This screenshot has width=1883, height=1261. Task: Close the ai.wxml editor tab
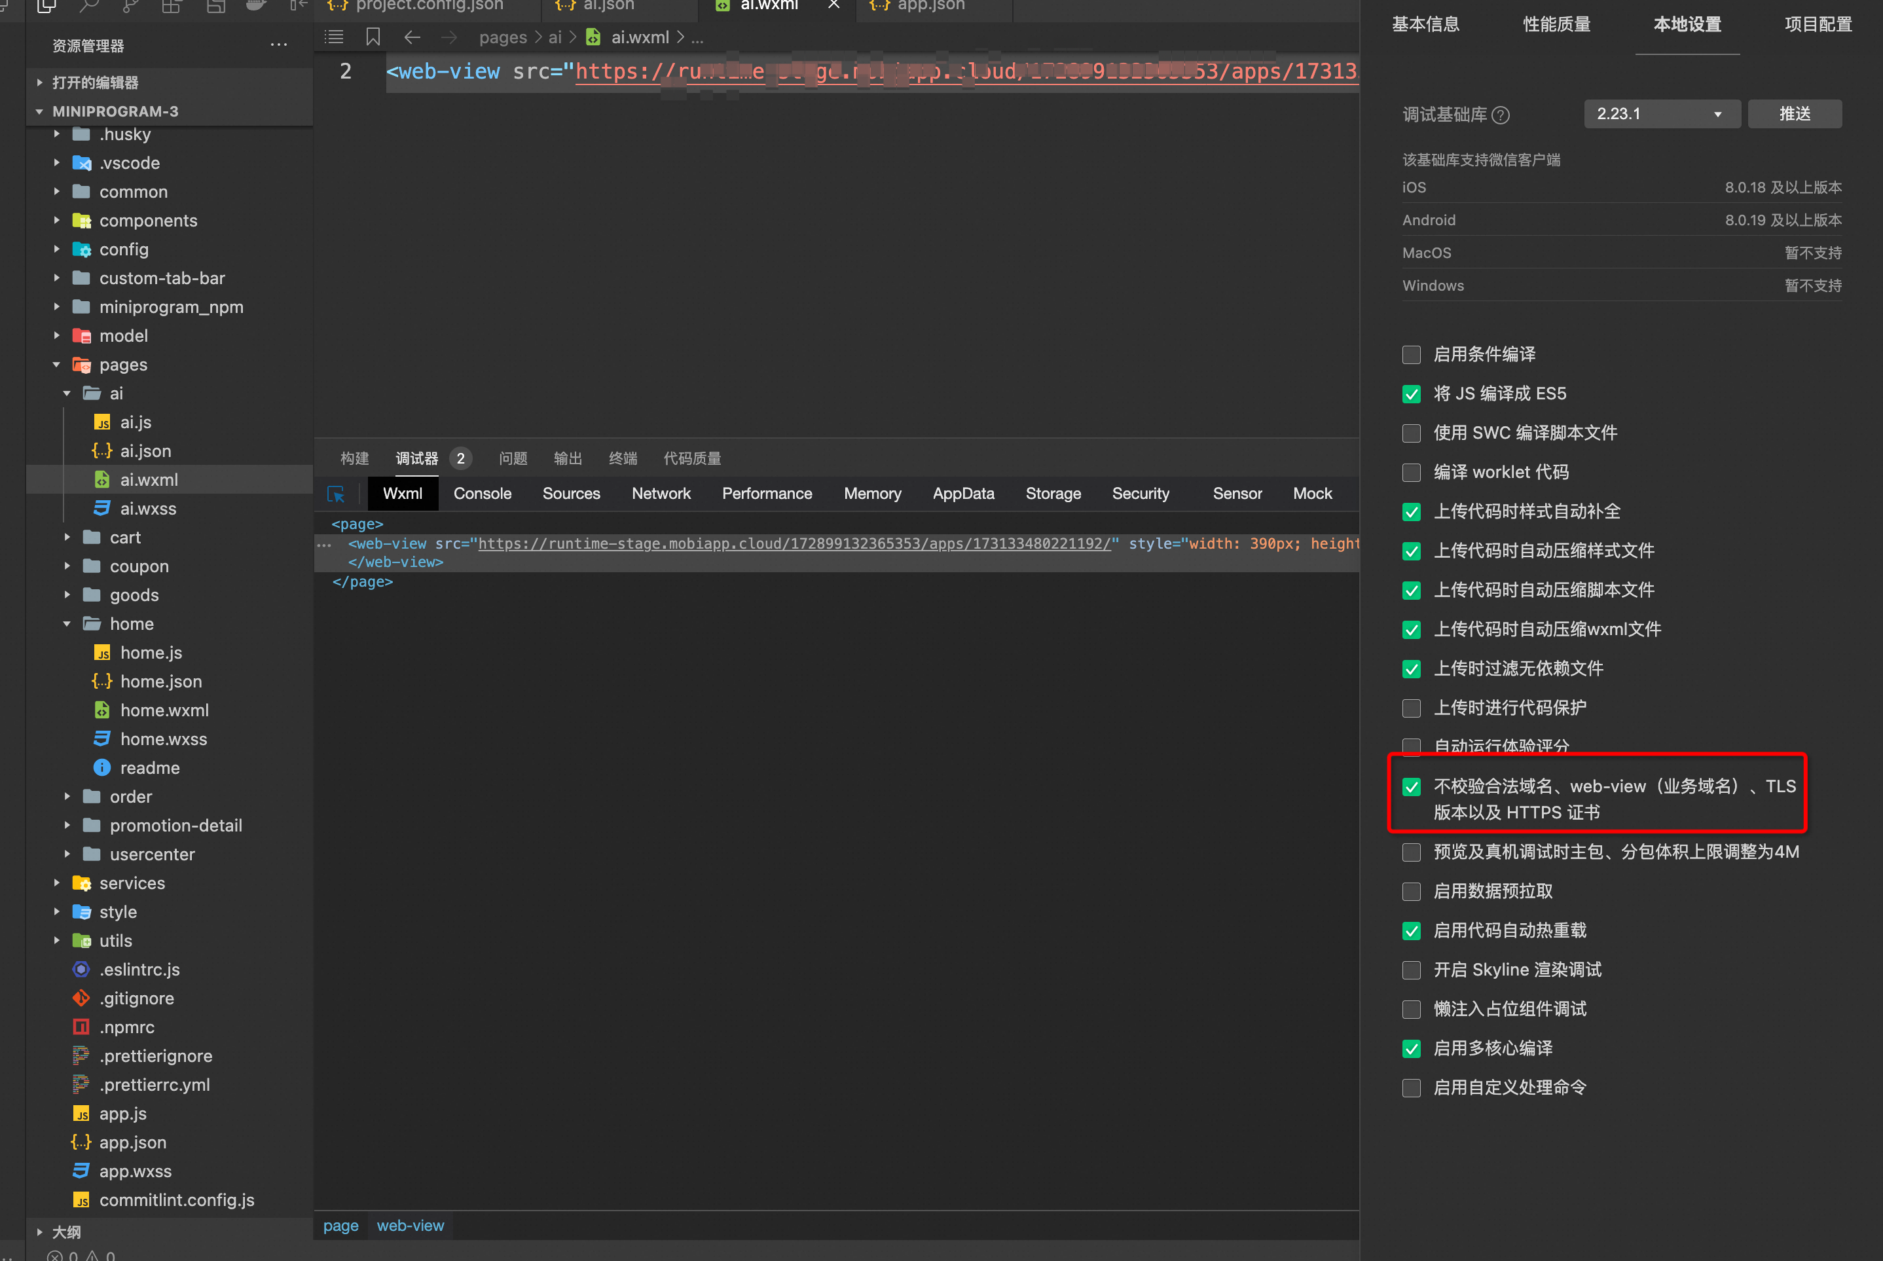click(833, 5)
